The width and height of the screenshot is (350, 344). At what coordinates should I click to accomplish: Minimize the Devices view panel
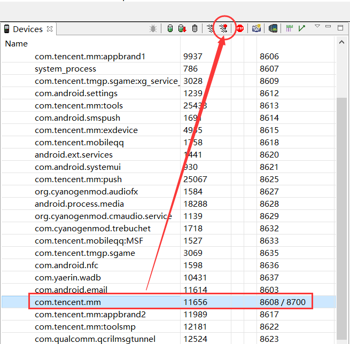tap(328, 26)
